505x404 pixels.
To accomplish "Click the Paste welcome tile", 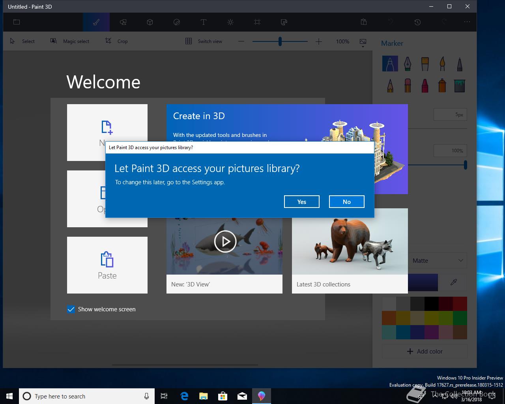I will [107, 265].
